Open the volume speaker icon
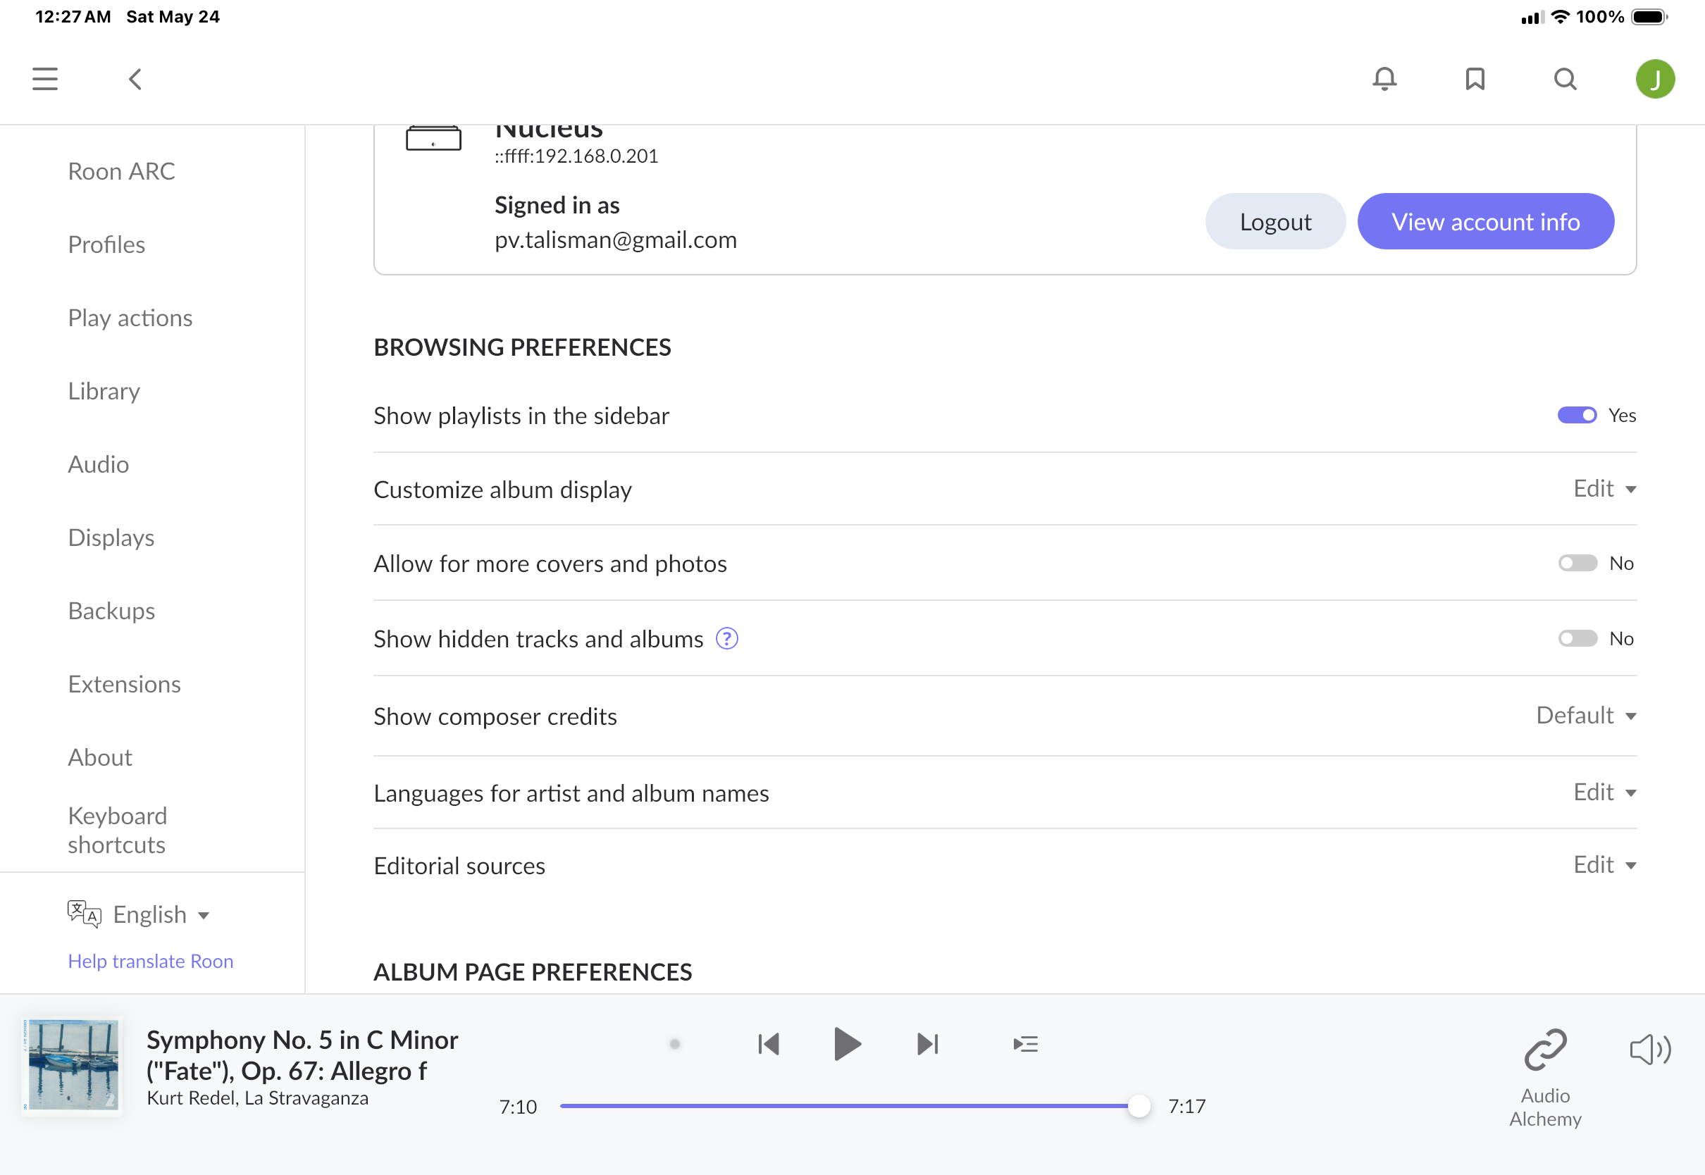 (x=1650, y=1049)
